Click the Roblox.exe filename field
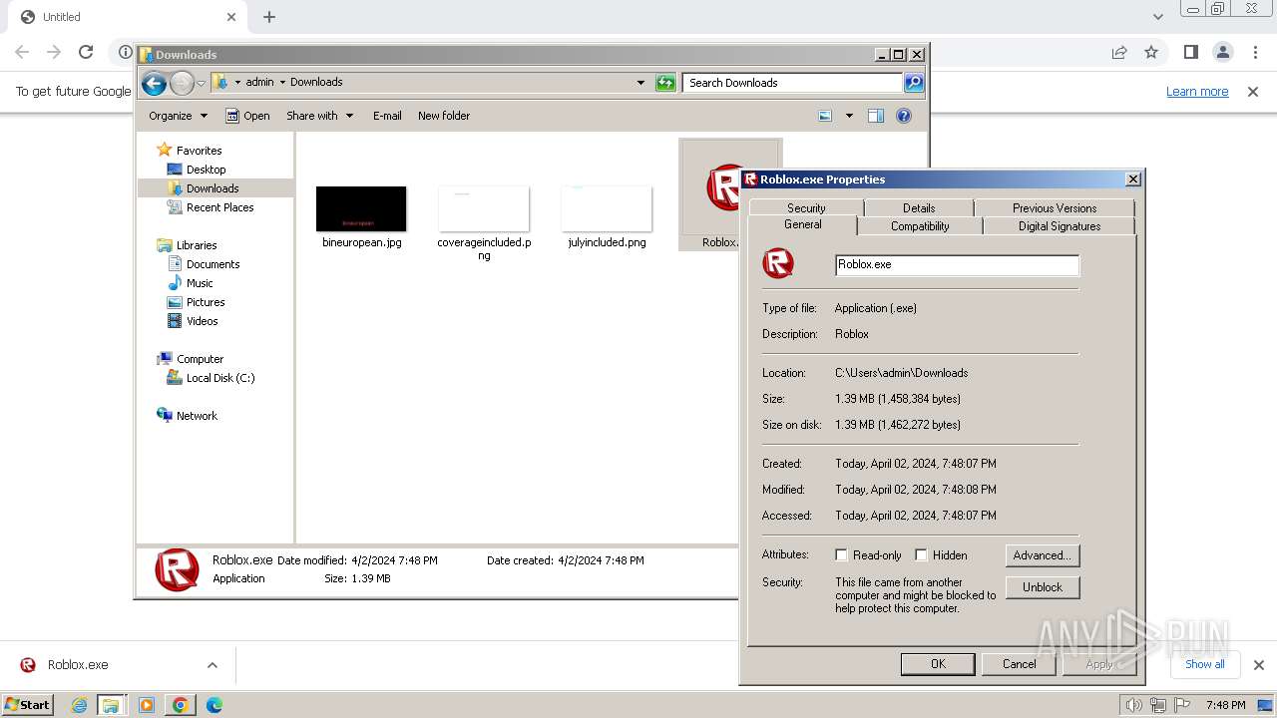 [x=957, y=265]
